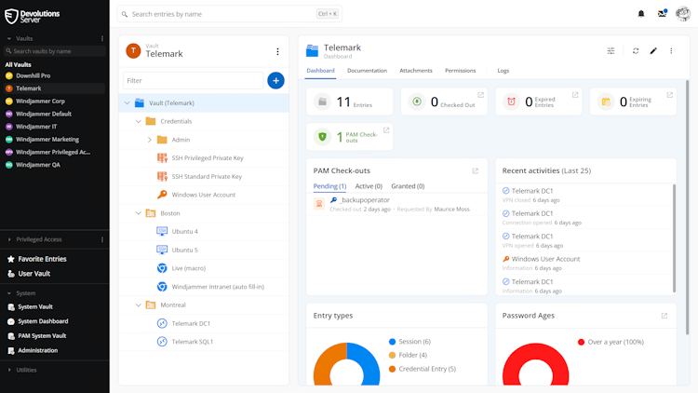Select Windjammer Intranet (auto fill-in) entry
Image resolution: width=698 pixels, height=393 pixels.
[x=204, y=287]
